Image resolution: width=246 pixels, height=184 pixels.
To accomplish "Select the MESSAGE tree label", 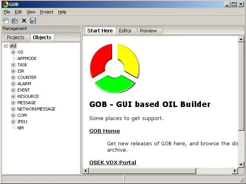I will coord(26,103).
